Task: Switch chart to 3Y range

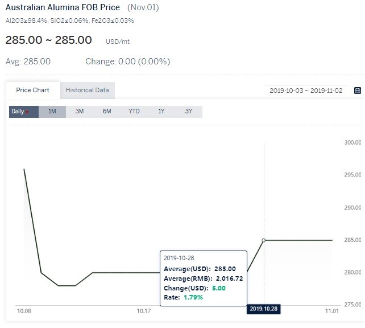Action: point(189,112)
